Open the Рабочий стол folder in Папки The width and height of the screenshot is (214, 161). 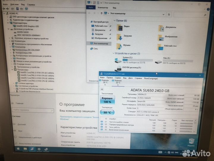pos(167,47)
